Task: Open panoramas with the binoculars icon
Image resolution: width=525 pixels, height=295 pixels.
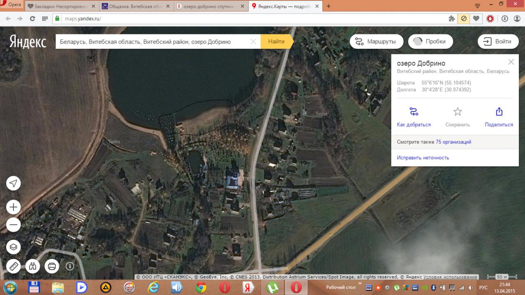Action: (33, 266)
